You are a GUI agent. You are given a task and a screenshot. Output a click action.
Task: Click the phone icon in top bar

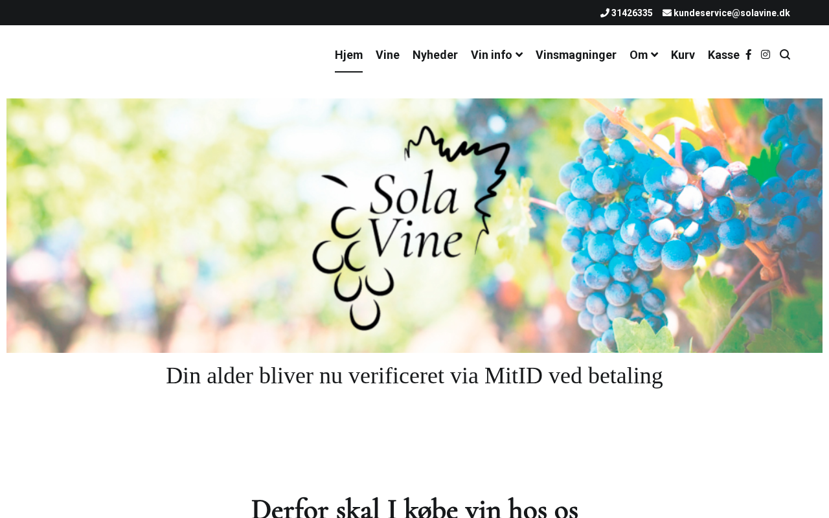pyautogui.click(x=605, y=13)
